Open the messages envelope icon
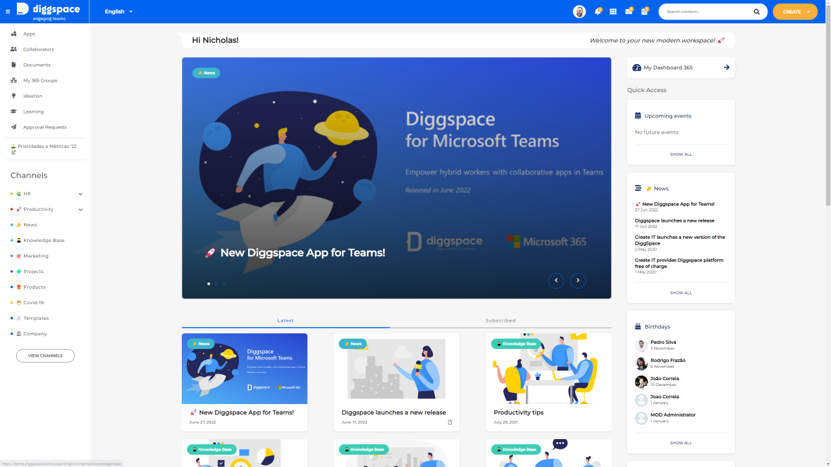The height and width of the screenshot is (467, 831). (628, 12)
